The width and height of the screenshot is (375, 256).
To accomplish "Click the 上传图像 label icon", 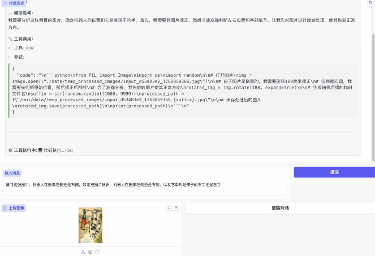I will pyautogui.click(x=5, y=208).
